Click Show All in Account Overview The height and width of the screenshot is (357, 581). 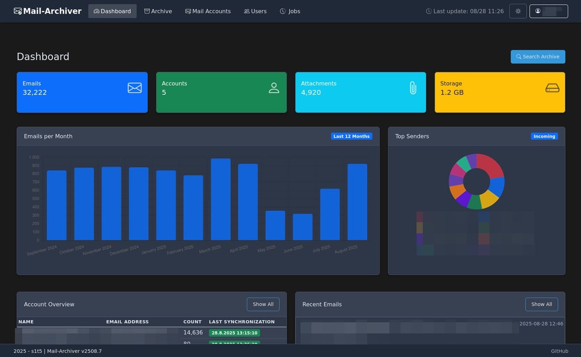click(x=263, y=304)
